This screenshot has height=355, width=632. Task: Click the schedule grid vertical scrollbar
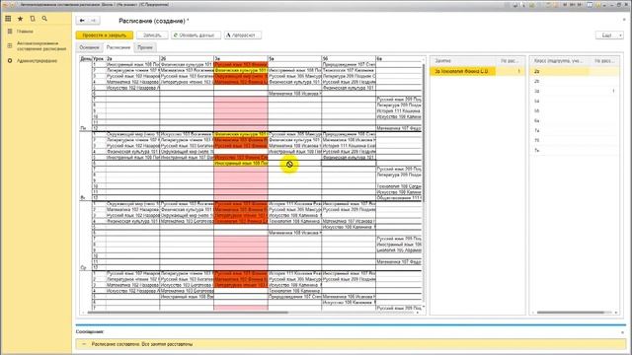tap(424, 133)
